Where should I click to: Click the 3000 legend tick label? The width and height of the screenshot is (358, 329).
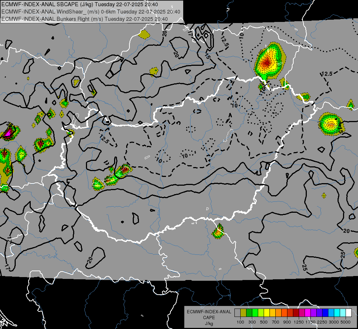(334, 322)
